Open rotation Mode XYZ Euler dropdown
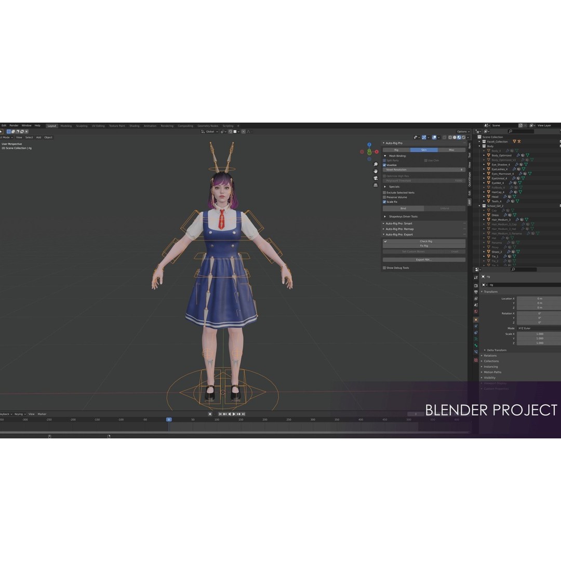Screen dimensions: 561x561 tap(539, 328)
